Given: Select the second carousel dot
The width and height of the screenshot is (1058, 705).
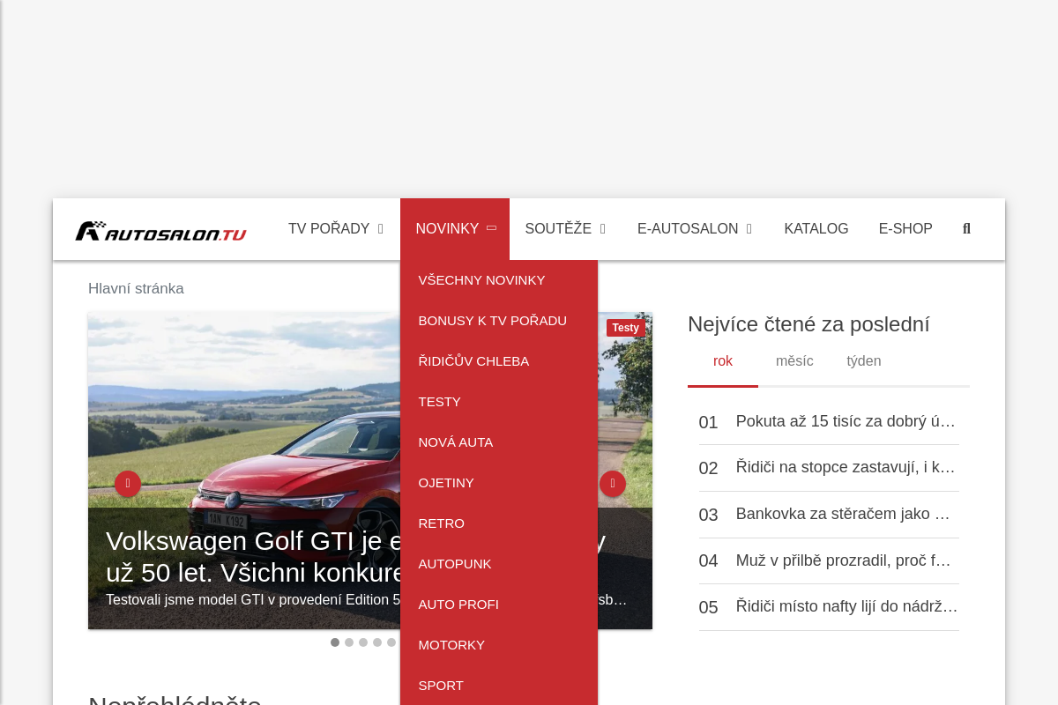Looking at the screenshot, I should pyautogui.click(x=349, y=642).
